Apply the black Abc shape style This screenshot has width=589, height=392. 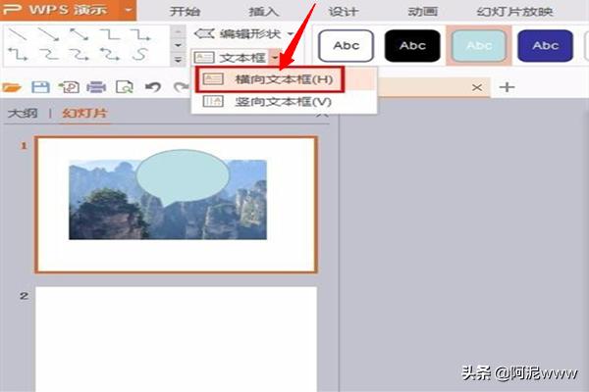412,46
